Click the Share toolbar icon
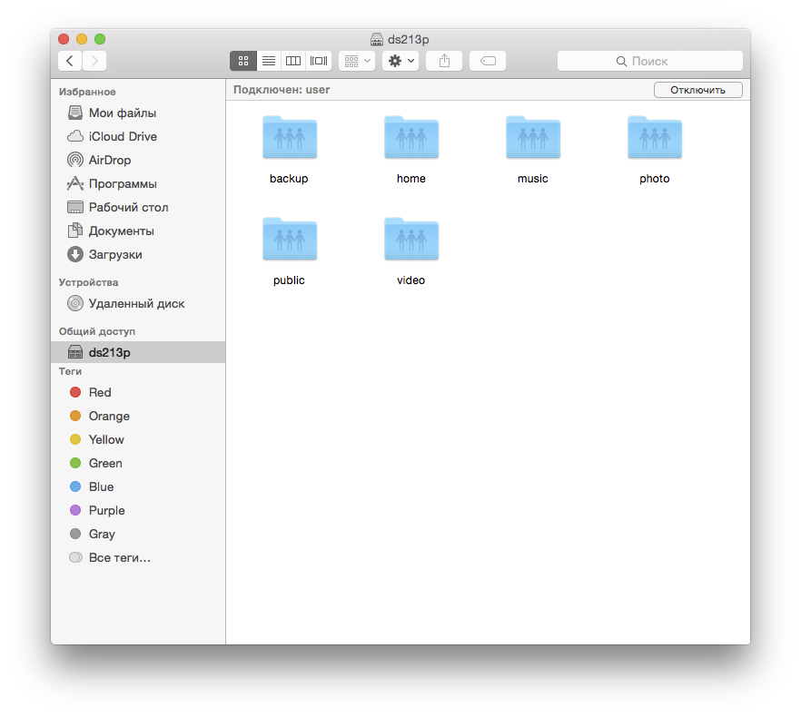 (x=444, y=61)
